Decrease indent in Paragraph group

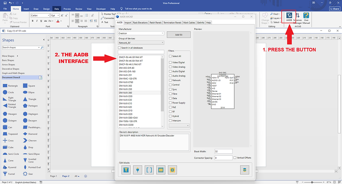tap(91, 21)
